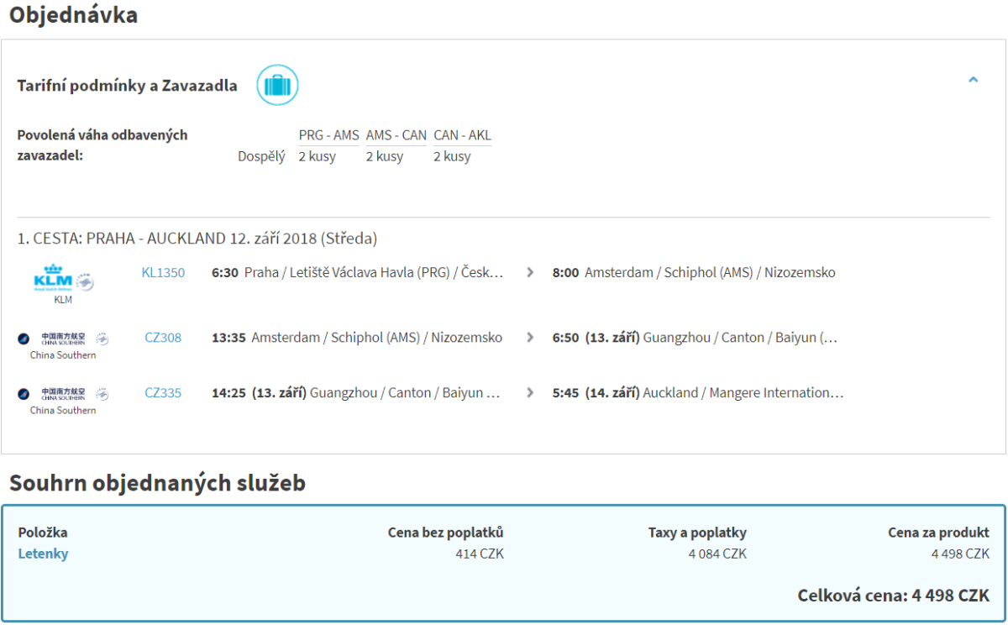Image resolution: width=1008 pixels, height=625 pixels.
Task: Select the CAN - AKL baggage column header
Action: 462,135
